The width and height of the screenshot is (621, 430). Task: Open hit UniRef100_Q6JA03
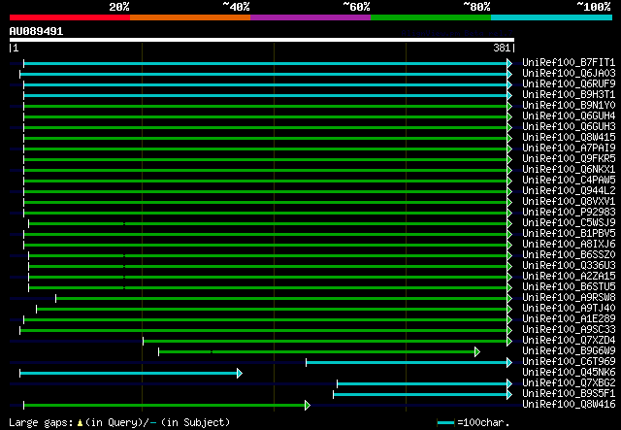click(569, 74)
